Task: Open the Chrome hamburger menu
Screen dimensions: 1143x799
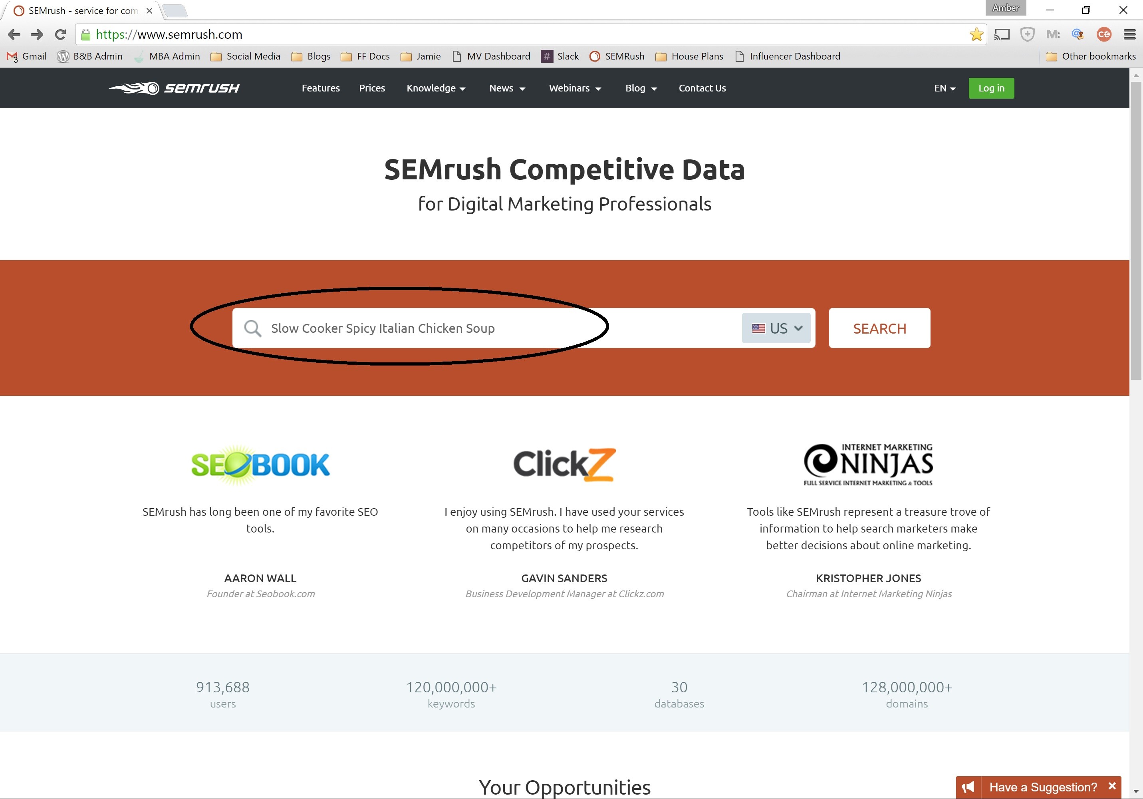Action: pos(1129,34)
